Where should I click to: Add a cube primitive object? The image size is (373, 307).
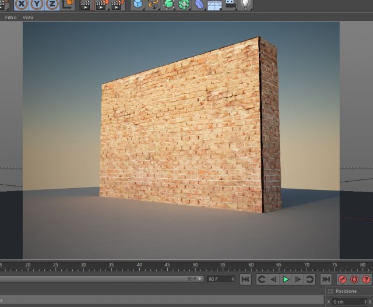138,4
